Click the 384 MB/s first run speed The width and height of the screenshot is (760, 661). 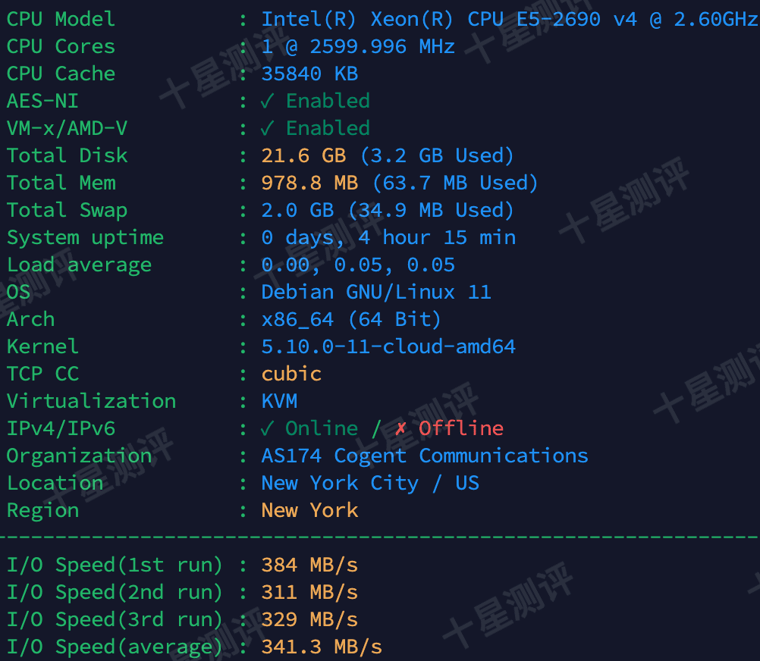coord(309,565)
